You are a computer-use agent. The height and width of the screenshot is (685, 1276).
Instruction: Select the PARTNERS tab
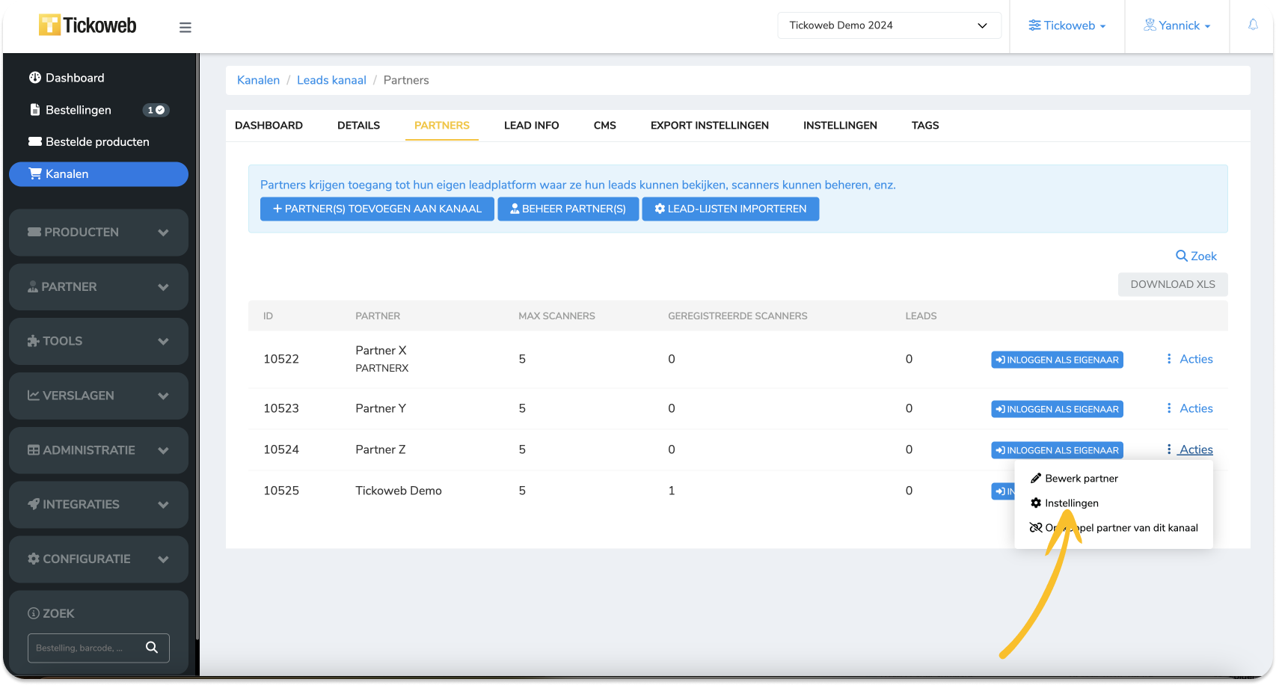tap(442, 126)
